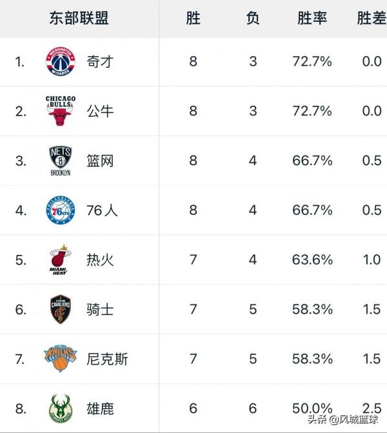Click the 胜差 column header

coord(371,18)
